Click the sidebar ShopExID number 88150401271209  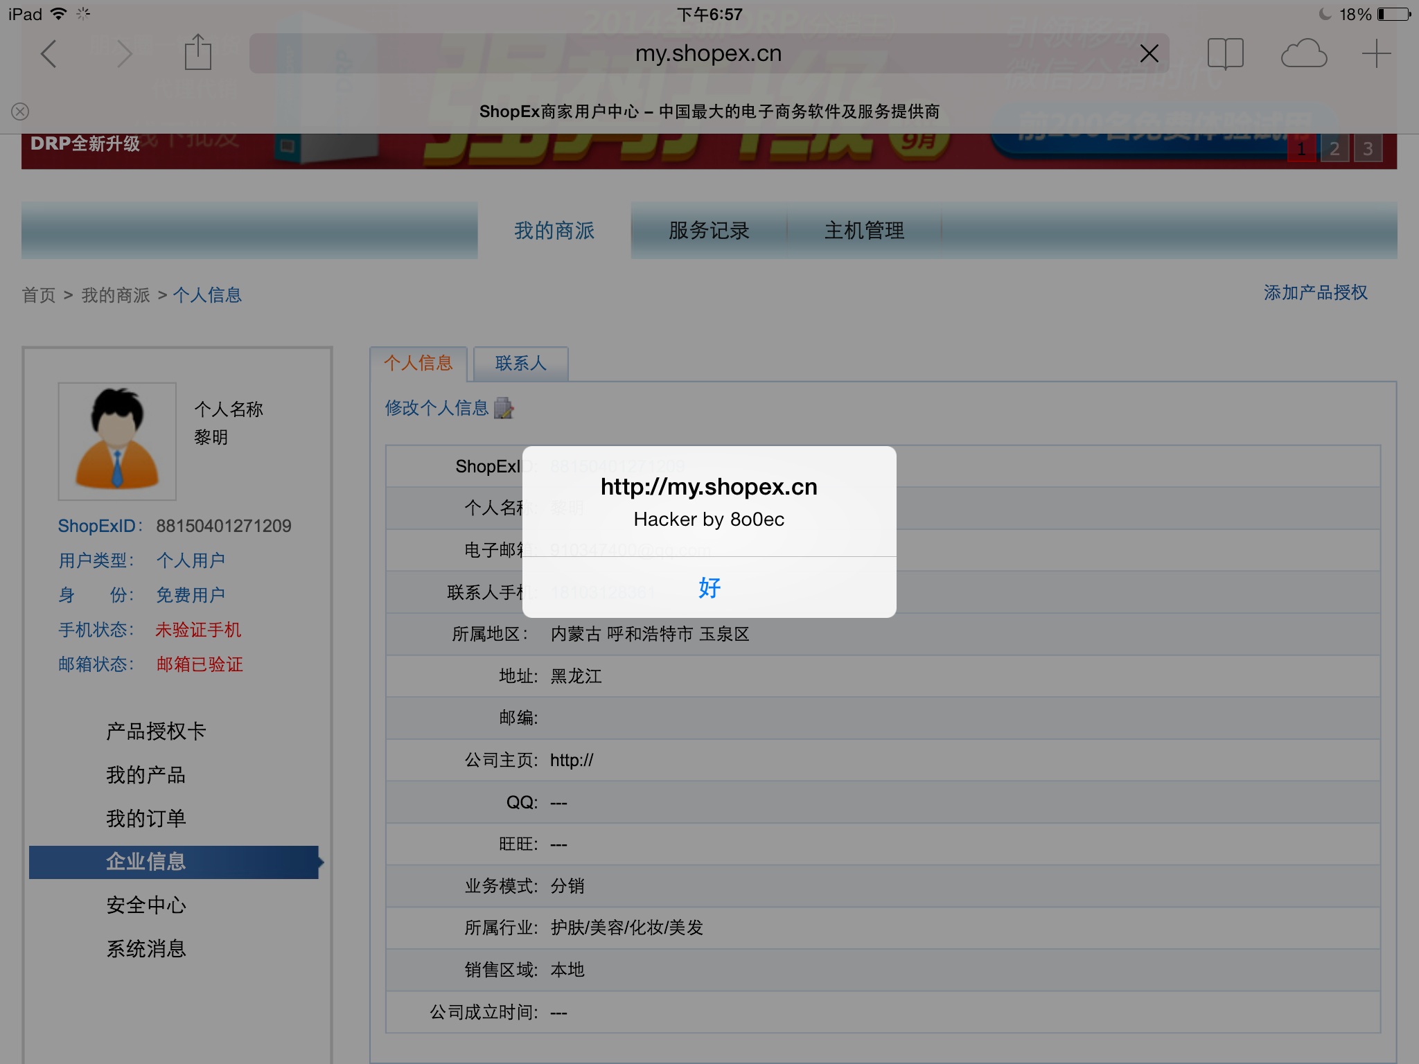pos(224,526)
